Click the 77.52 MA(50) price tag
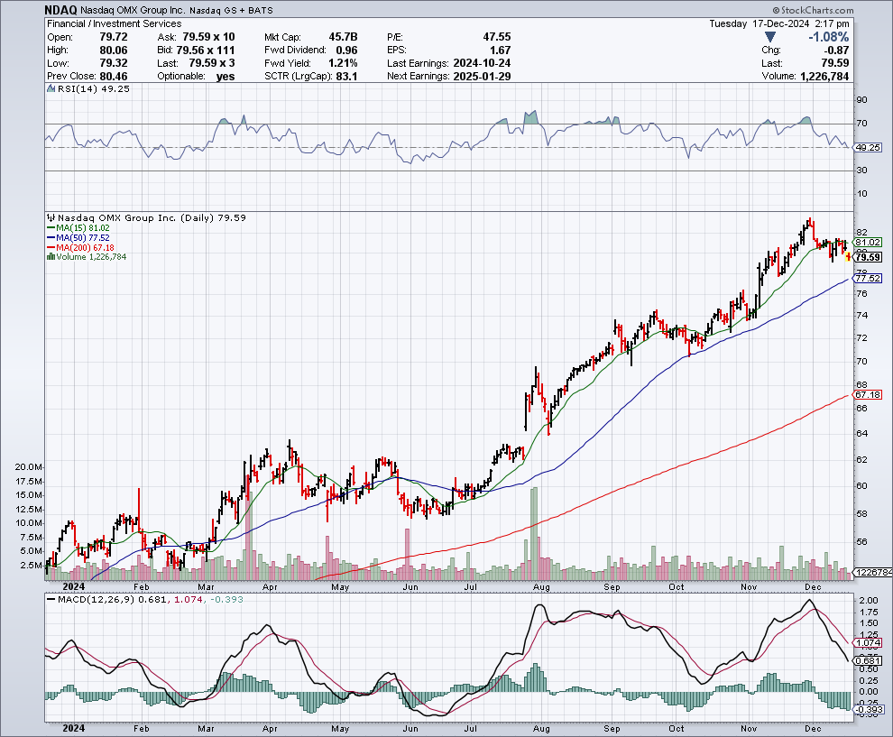 point(868,279)
